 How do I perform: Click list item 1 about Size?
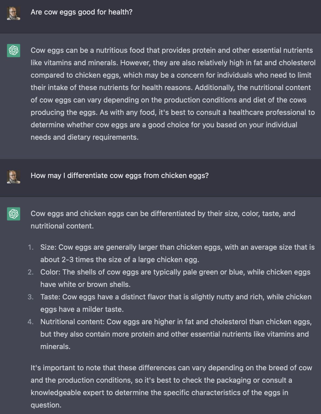[177, 253]
